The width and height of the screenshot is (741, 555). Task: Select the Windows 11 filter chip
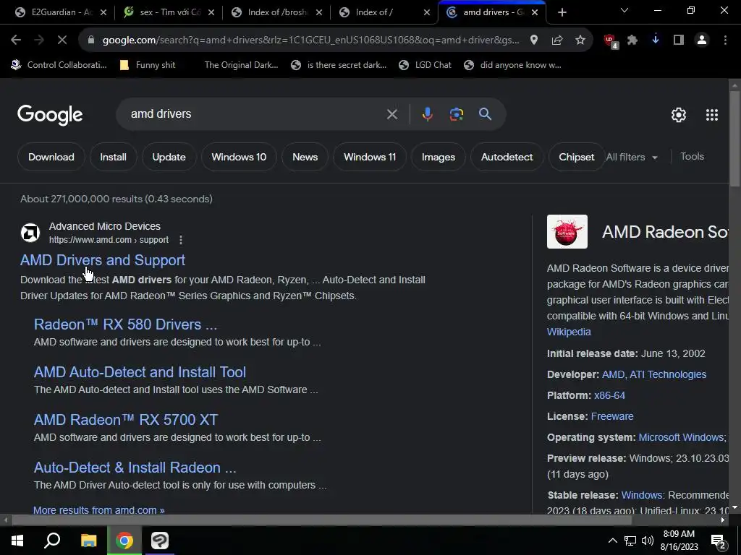click(x=370, y=157)
